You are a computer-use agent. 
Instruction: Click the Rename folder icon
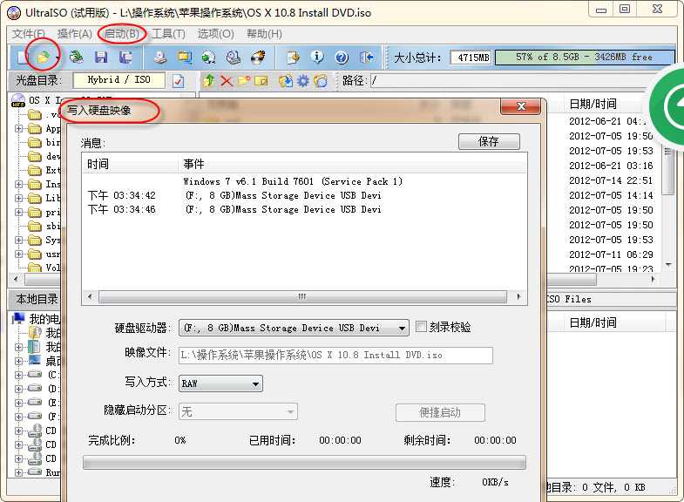pyautogui.click(x=261, y=81)
